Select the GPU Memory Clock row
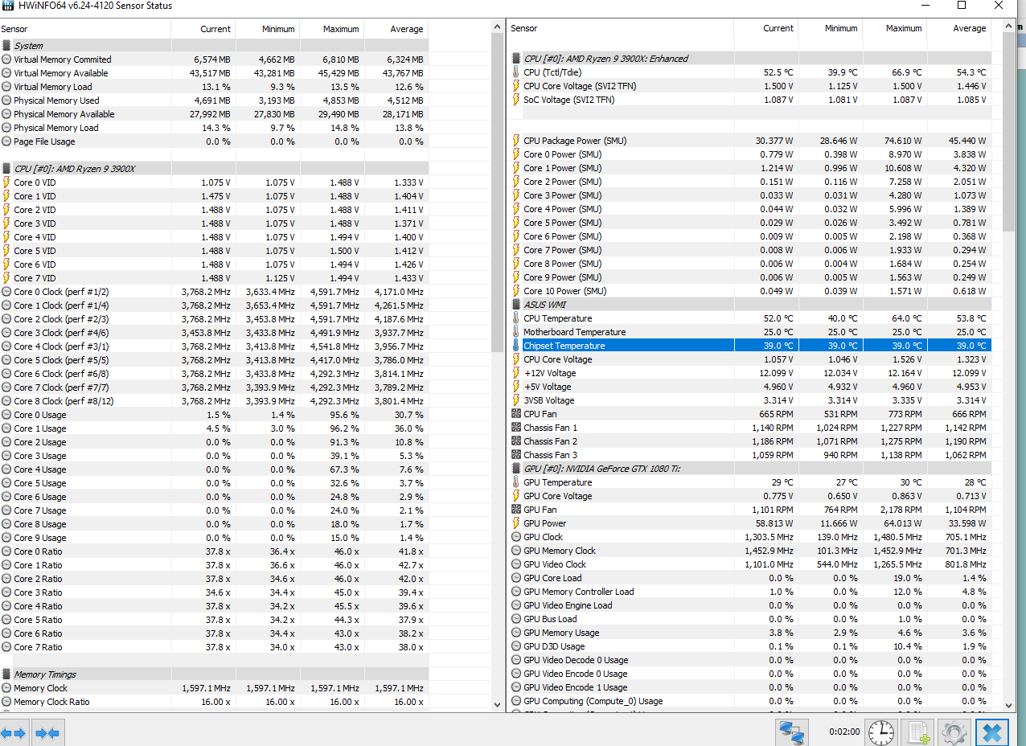 [750, 551]
